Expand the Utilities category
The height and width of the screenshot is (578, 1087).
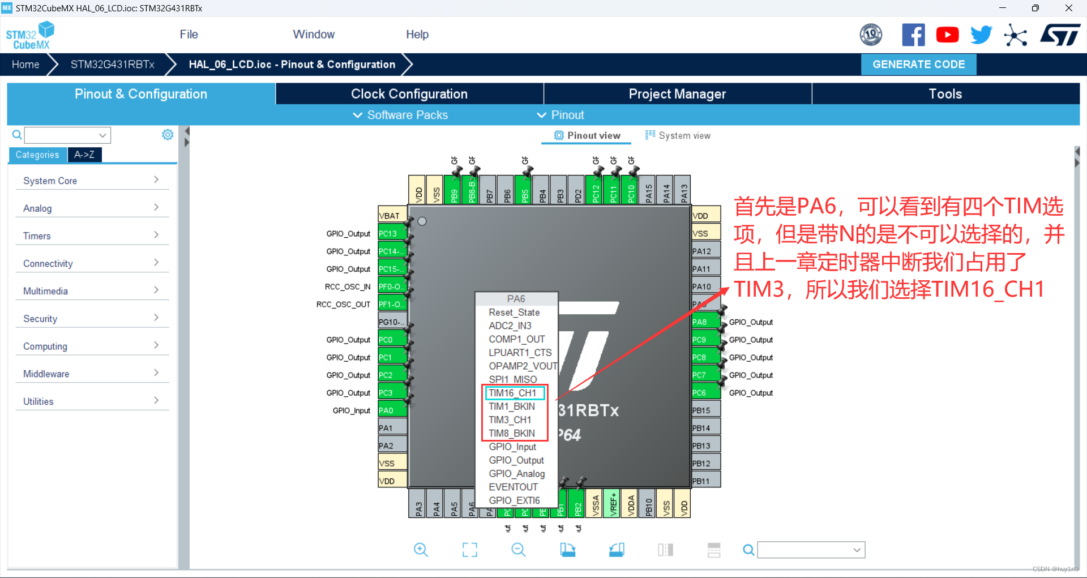click(x=92, y=401)
